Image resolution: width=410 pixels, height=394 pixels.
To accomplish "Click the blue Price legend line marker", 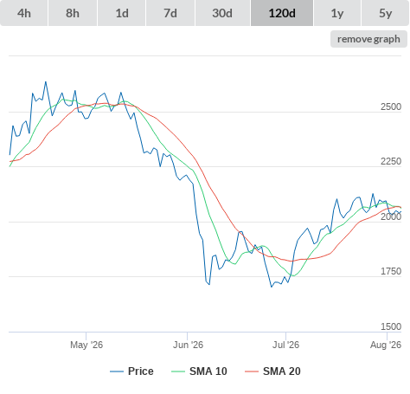I will pos(117,371).
